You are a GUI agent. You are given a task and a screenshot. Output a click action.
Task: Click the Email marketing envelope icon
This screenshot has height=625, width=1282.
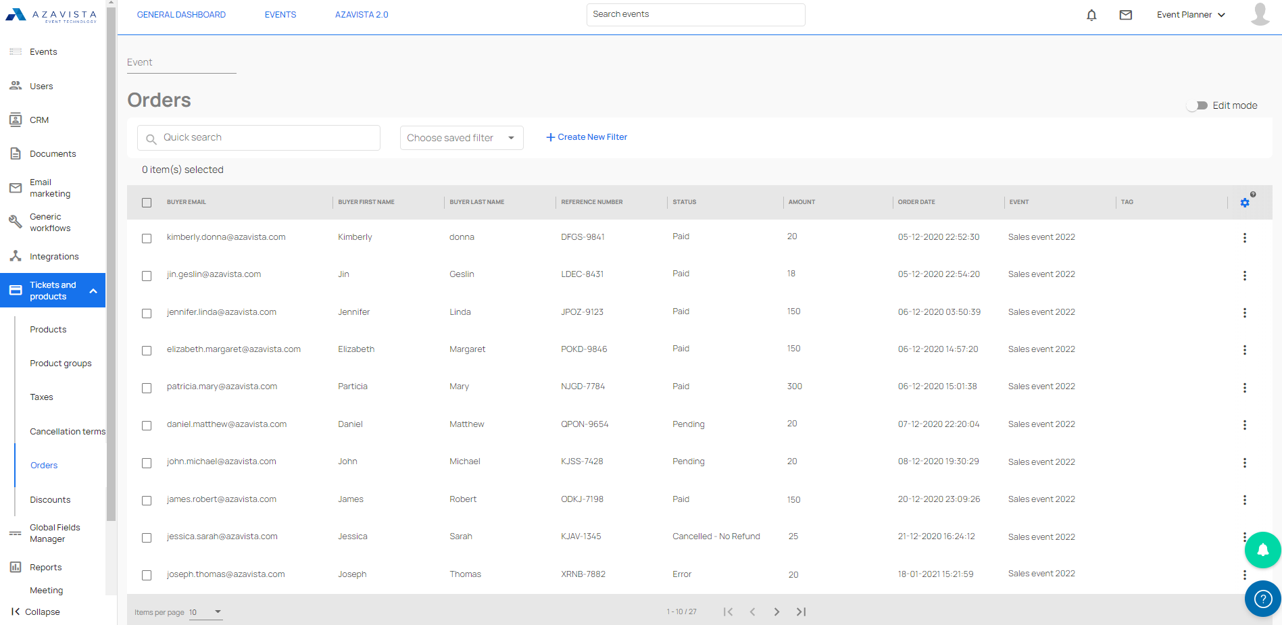(x=16, y=188)
